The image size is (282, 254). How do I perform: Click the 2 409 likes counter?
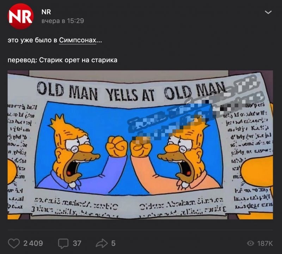pyautogui.click(x=33, y=243)
